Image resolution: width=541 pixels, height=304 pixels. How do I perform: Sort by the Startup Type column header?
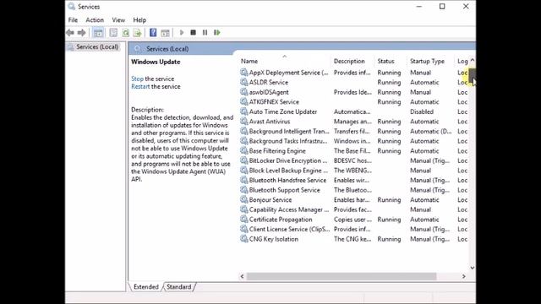[427, 61]
